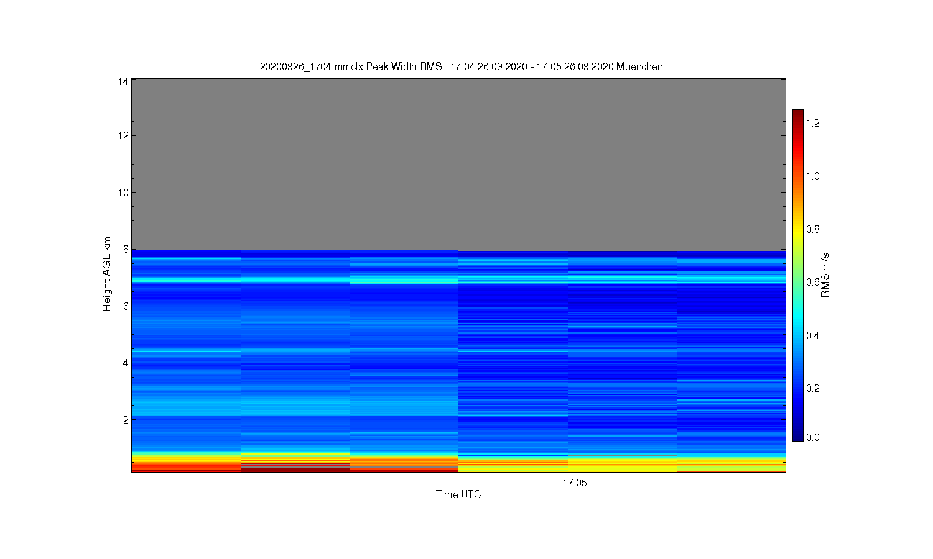Click the 17:05 time axis tick label
933x559 pixels.
[575, 483]
